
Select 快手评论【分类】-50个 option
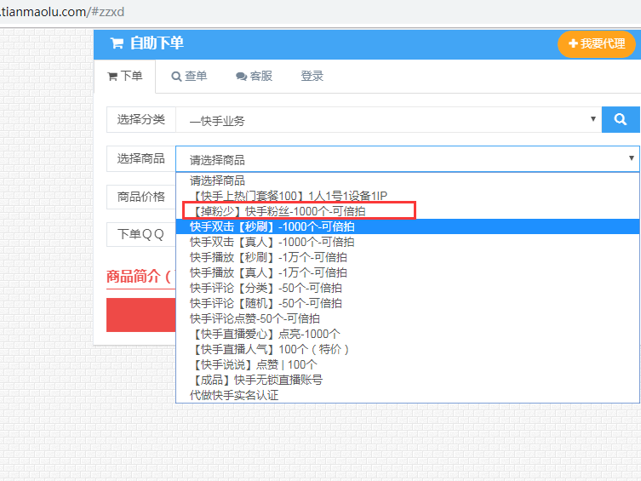266,288
